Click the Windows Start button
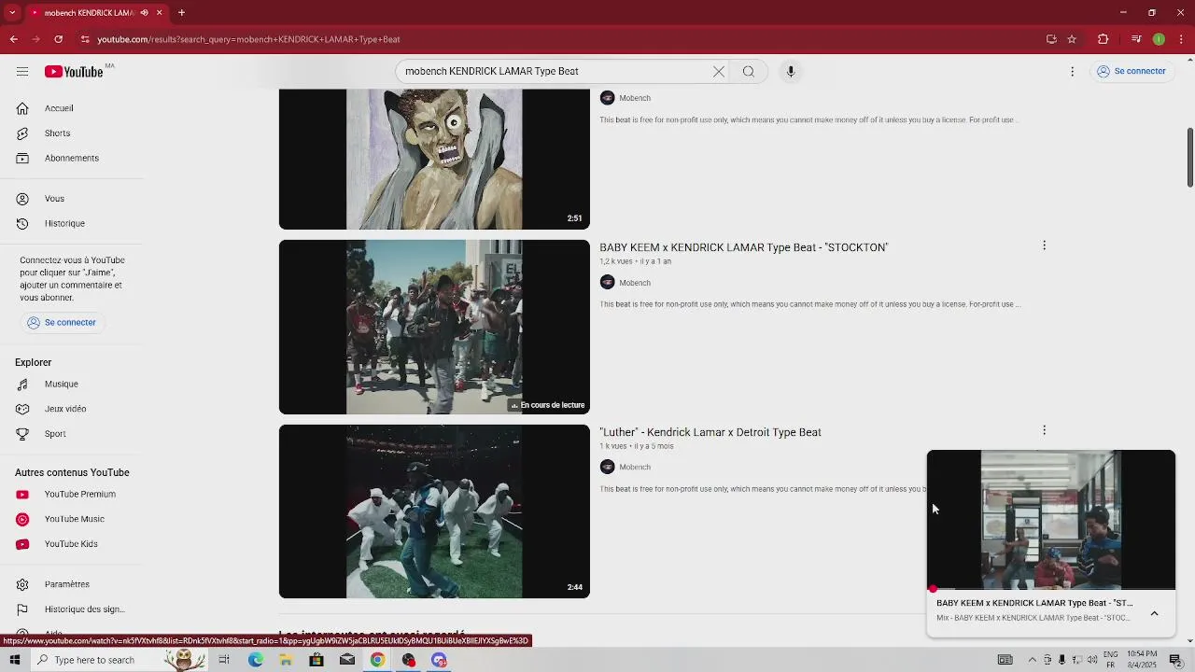 pos(14,660)
